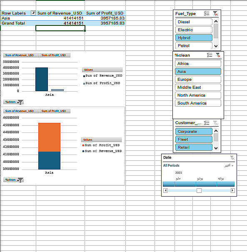Clear filter icon on Date timeline

click(232, 158)
